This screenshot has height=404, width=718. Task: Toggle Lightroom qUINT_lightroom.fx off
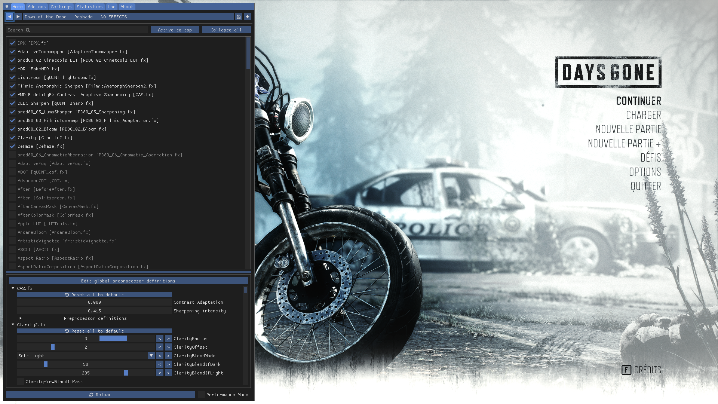12,77
